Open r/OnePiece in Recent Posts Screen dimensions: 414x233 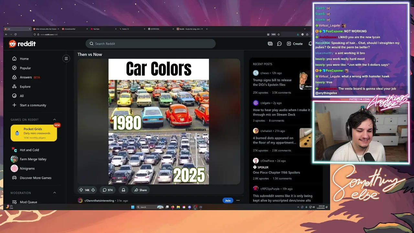pos(268,161)
